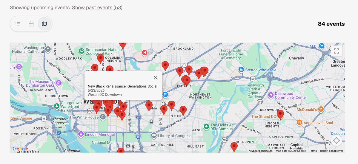
Task: Click the Costco Wholesale shopping icon
Action: pyautogui.click(x=241, y=70)
